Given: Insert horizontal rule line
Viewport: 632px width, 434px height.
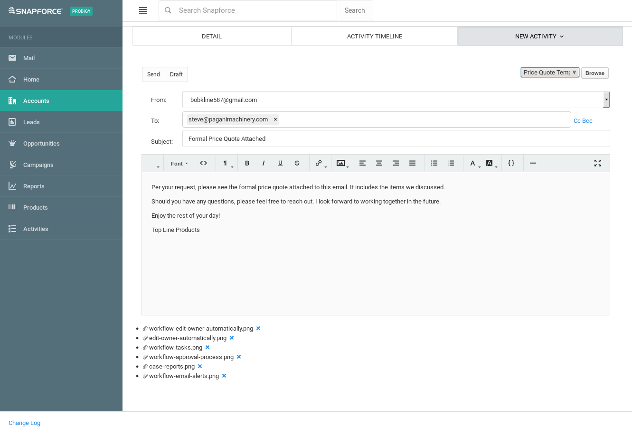Looking at the screenshot, I should (533, 163).
